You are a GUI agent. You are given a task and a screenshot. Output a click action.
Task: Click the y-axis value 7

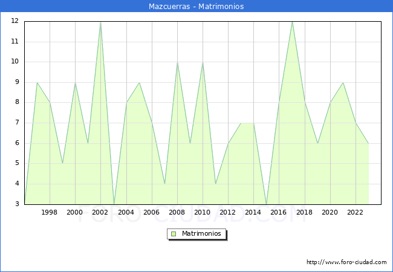pos(17,123)
